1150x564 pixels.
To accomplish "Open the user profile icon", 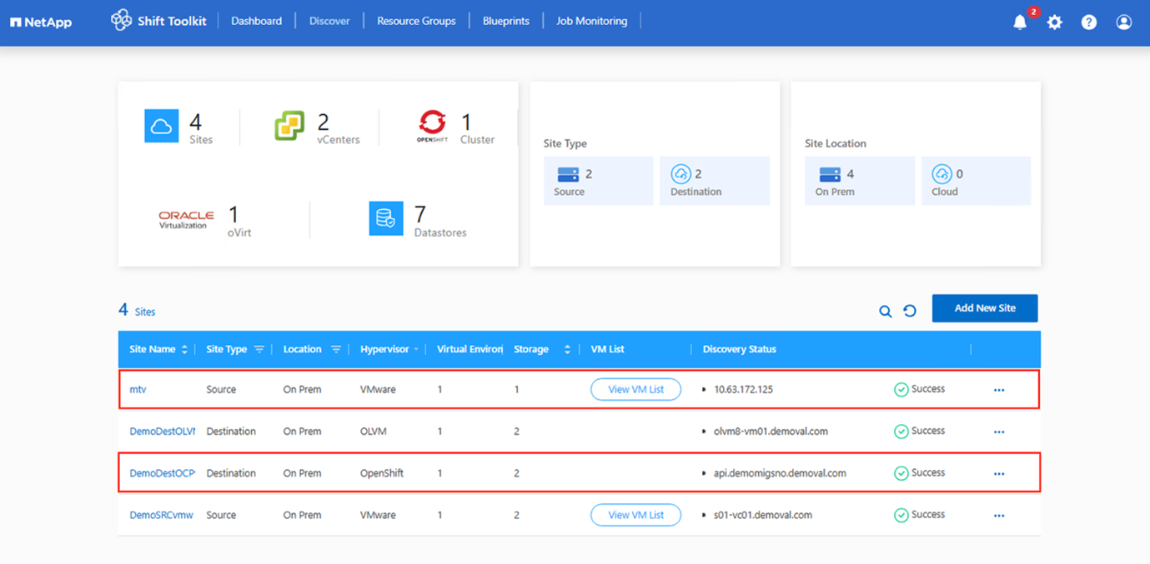I will [x=1124, y=22].
